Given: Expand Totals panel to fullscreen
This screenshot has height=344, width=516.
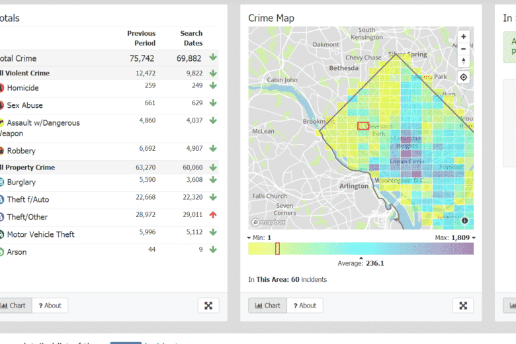Looking at the screenshot, I should pos(208,306).
